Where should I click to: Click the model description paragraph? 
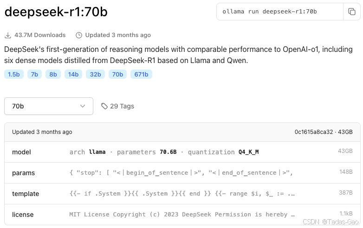[x=178, y=55]
